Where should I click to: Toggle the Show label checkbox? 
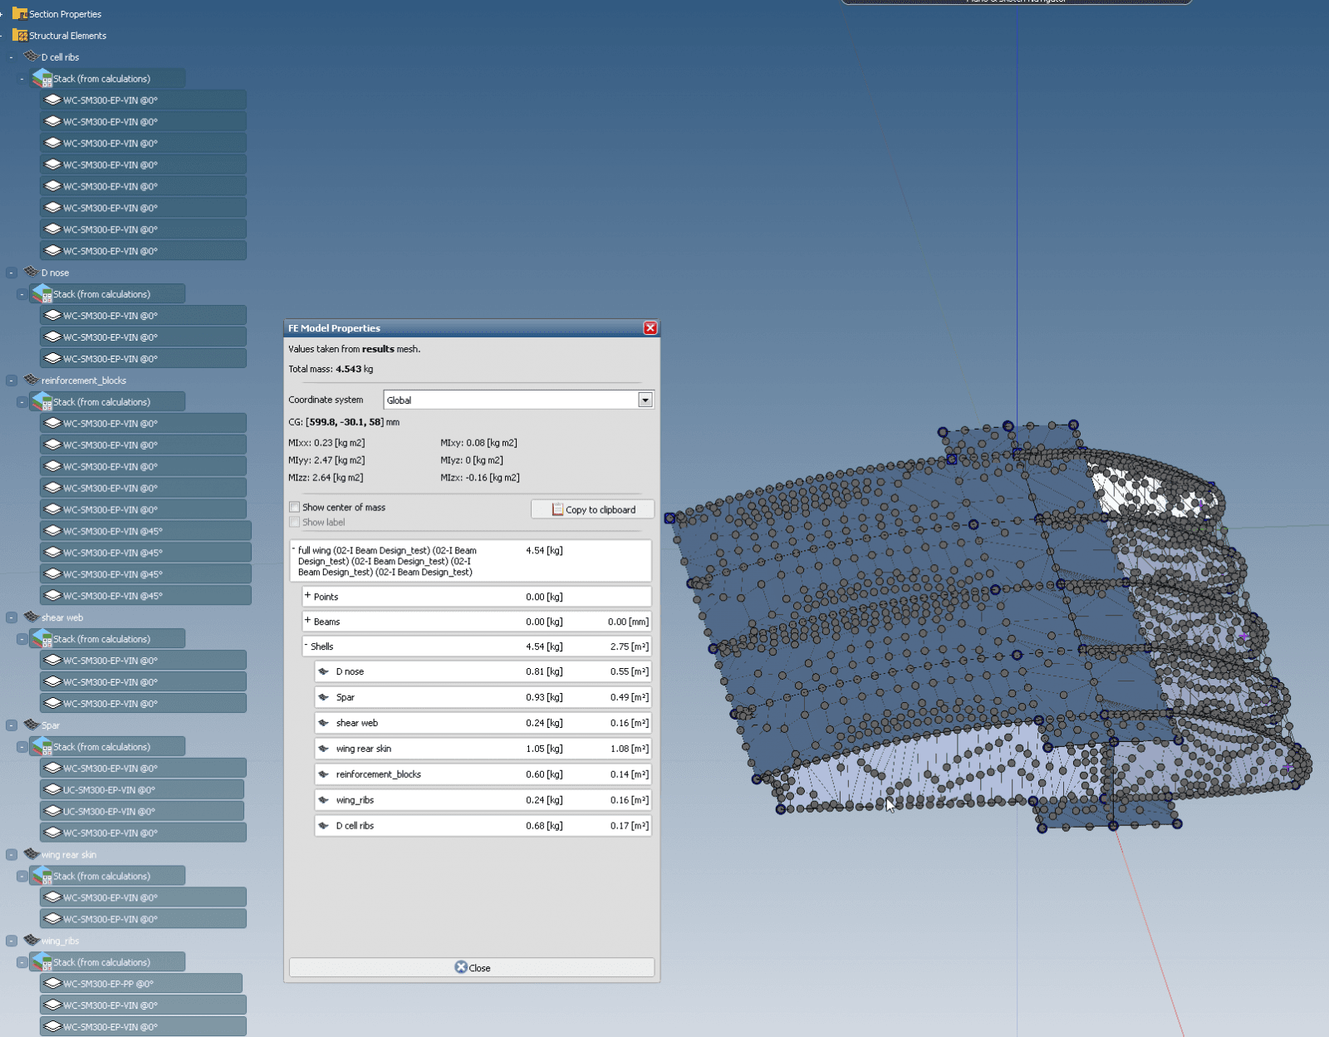(x=294, y=522)
